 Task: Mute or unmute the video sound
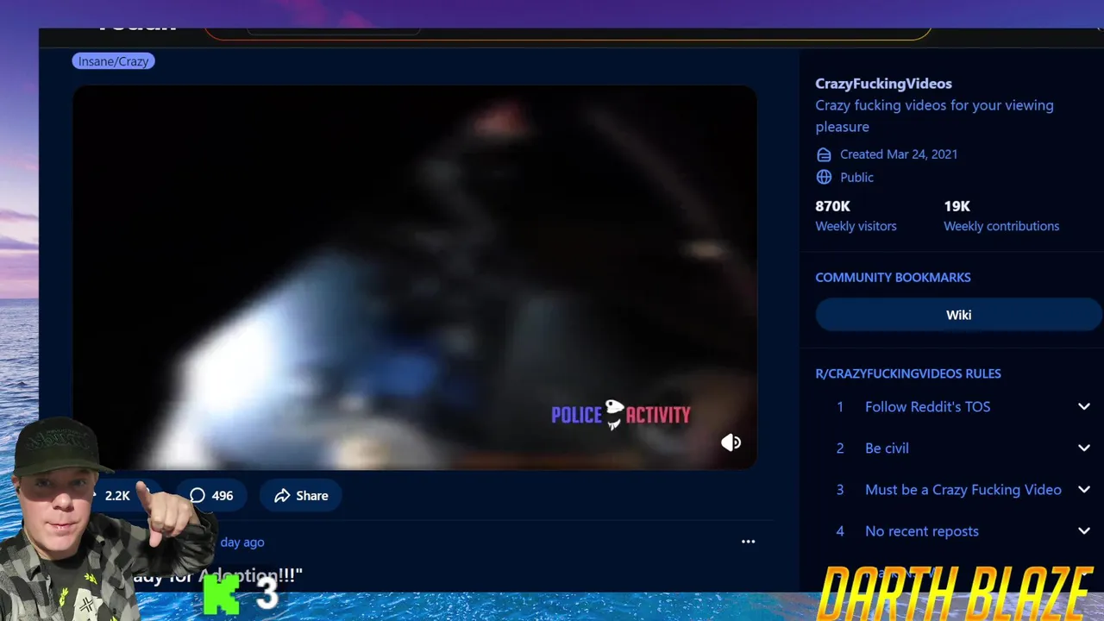pos(731,442)
